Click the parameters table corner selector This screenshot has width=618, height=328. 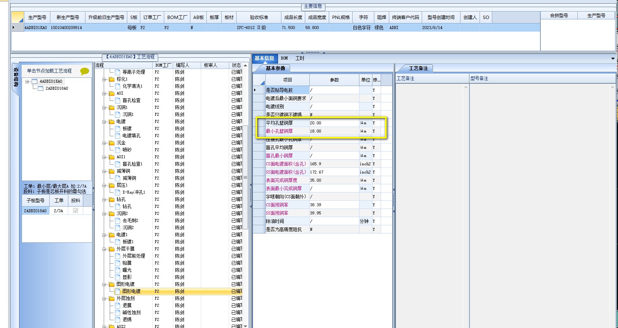(259, 80)
